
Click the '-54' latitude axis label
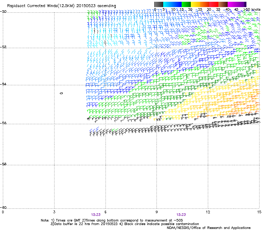(x=3, y=84)
